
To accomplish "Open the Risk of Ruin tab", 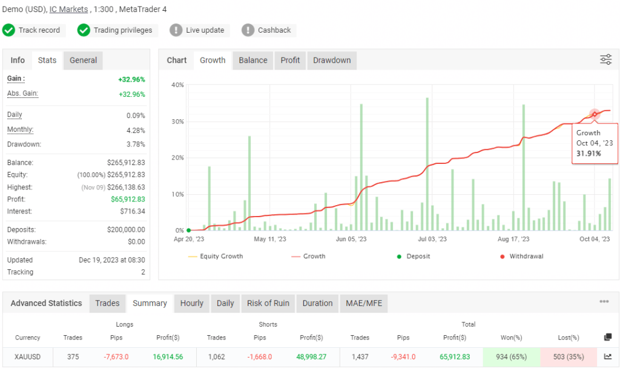I will 268,303.
